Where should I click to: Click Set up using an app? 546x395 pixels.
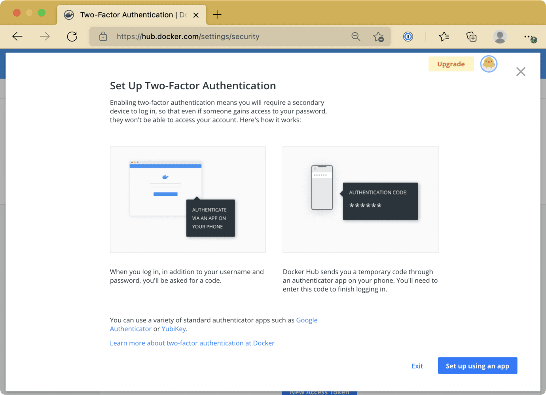pyautogui.click(x=478, y=366)
